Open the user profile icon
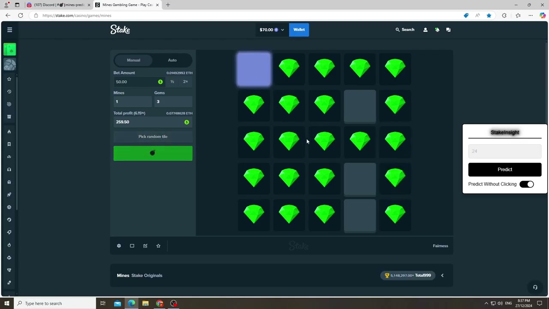The width and height of the screenshot is (549, 309). pyautogui.click(x=425, y=30)
